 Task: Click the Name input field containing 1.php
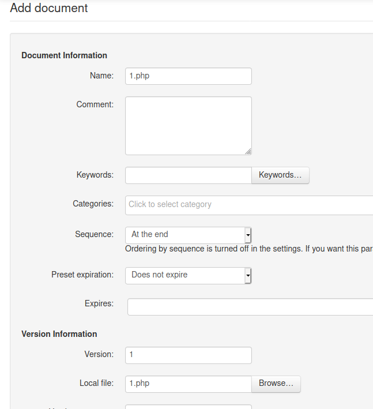point(188,76)
